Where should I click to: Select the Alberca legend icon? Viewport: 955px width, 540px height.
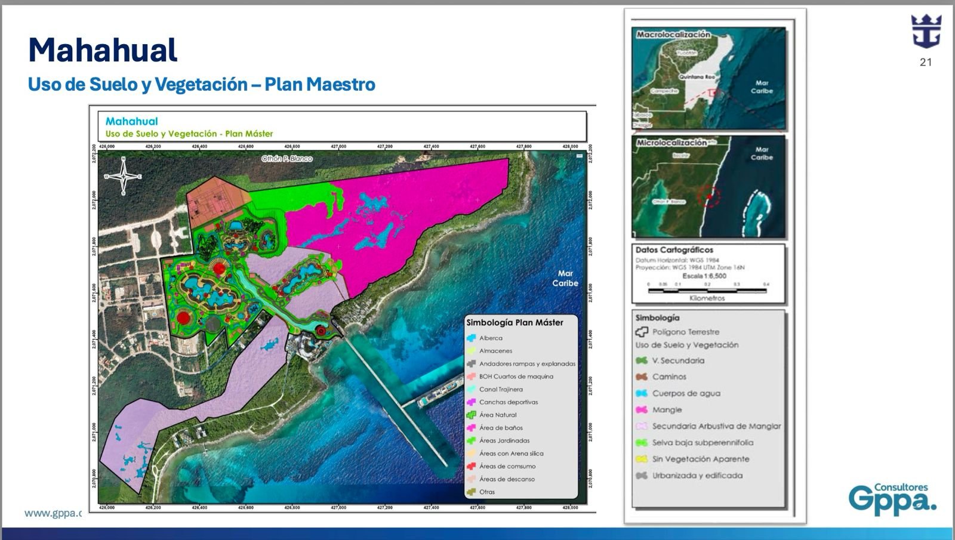pos(472,338)
